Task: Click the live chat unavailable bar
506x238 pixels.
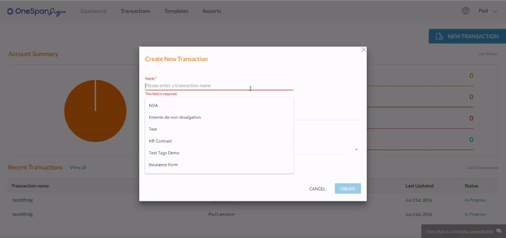Action: (464, 231)
